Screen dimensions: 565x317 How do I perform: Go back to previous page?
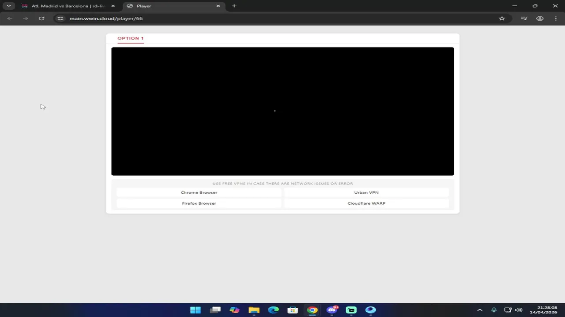[x=10, y=18]
